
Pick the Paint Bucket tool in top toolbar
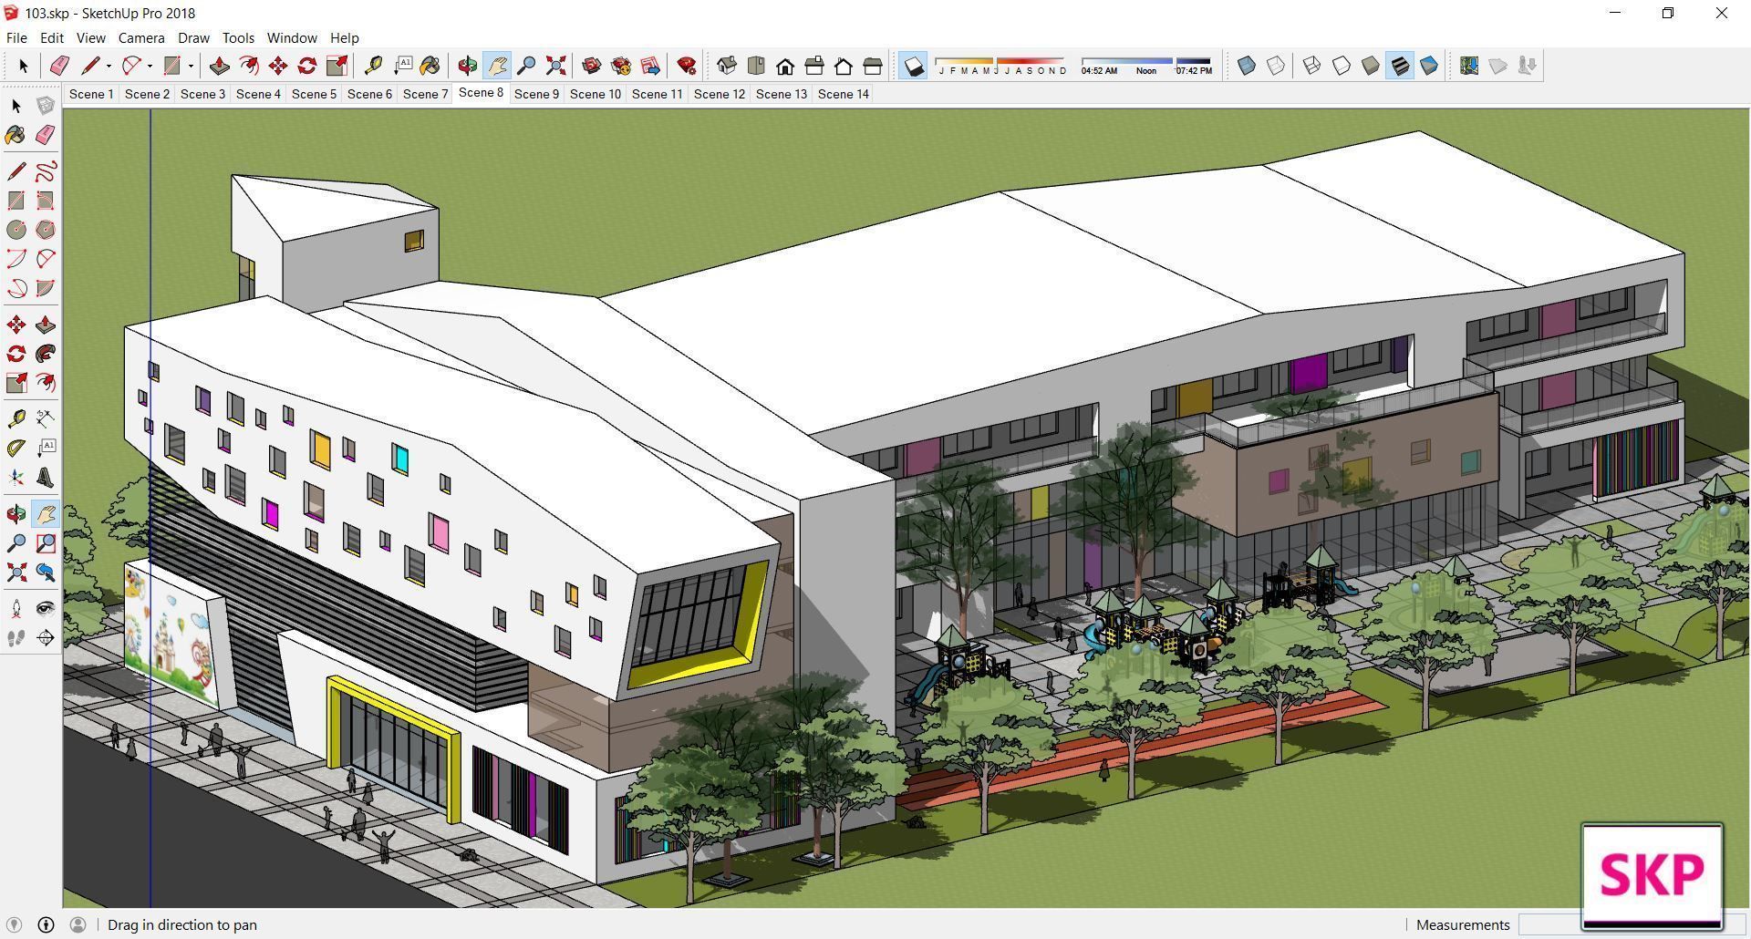coord(430,66)
